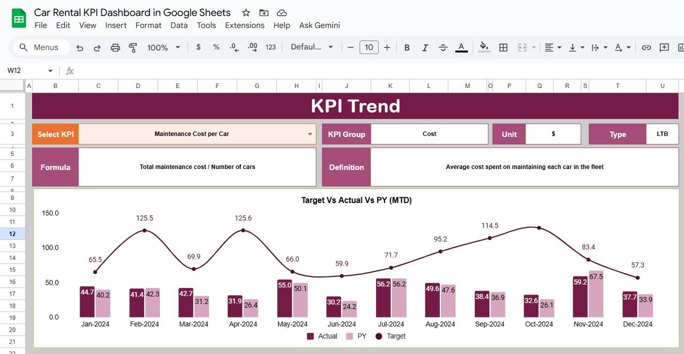Apply strikethrough formatting
684x354 pixels.
[x=443, y=47]
